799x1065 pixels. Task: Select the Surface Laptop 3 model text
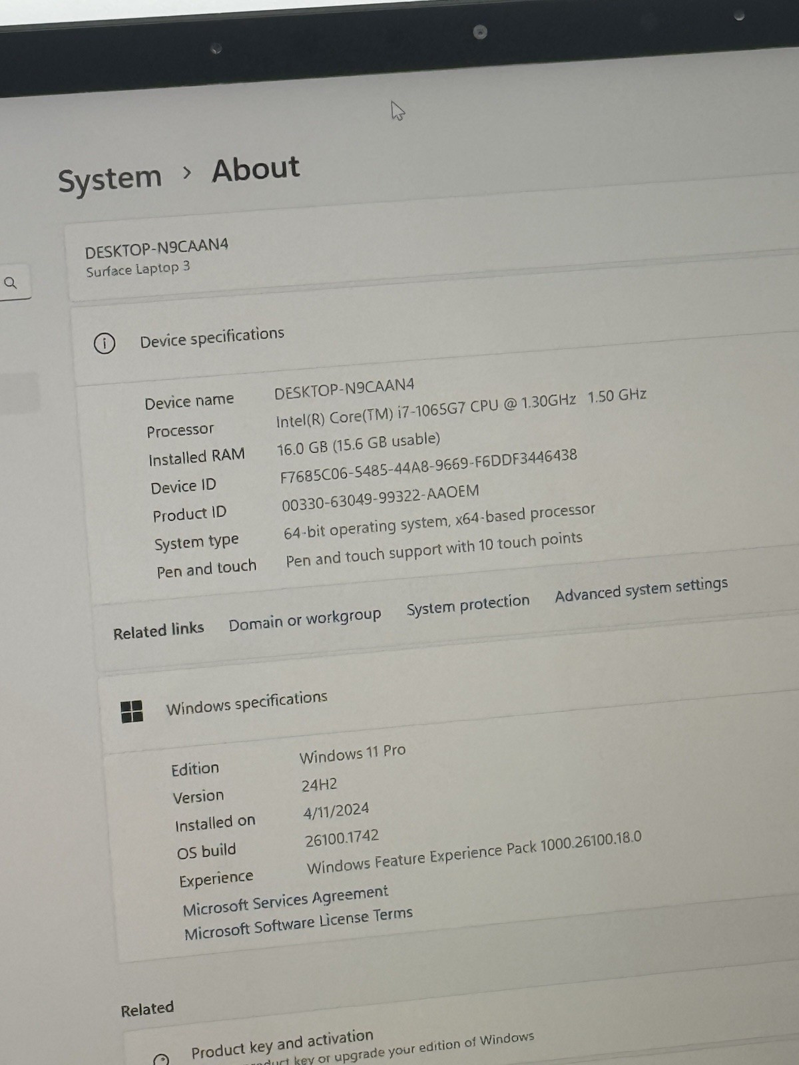138,268
